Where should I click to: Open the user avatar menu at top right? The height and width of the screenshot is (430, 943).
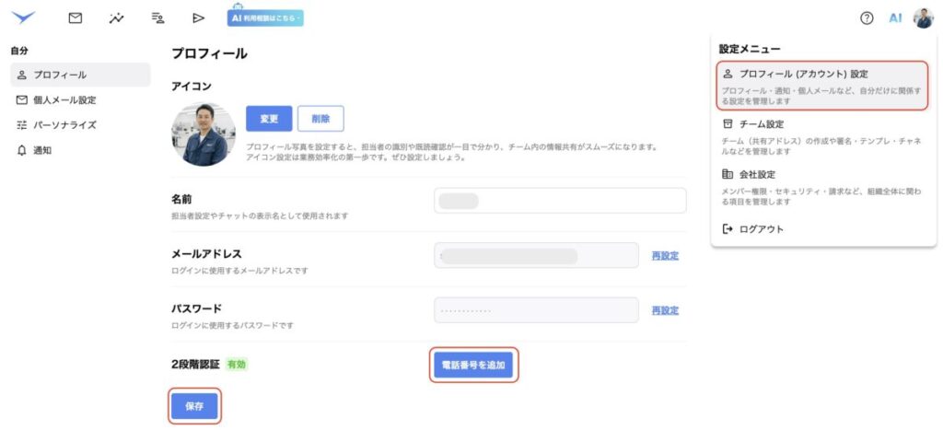(x=923, y=17)
